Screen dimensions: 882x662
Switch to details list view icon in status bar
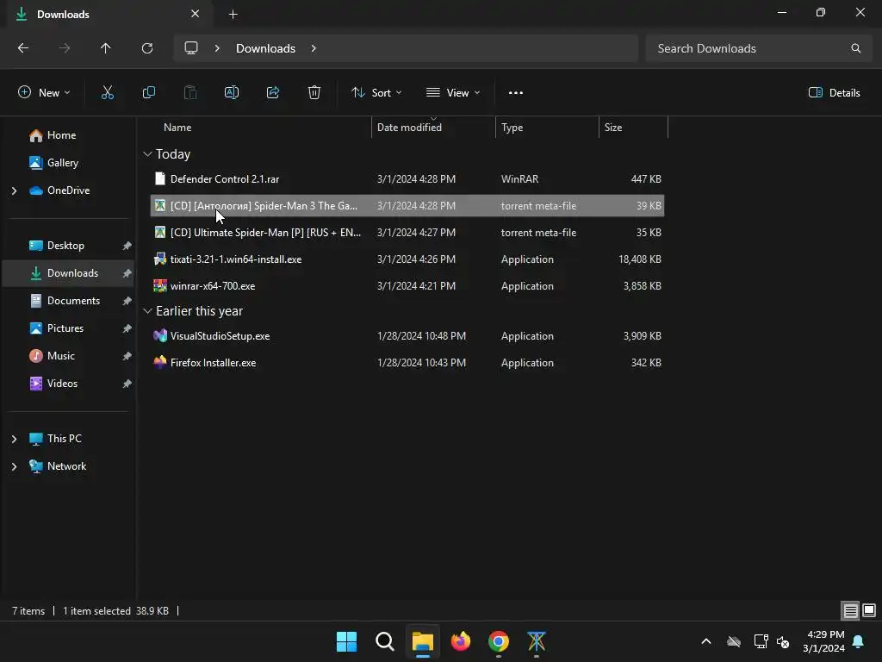click(850, 610)
